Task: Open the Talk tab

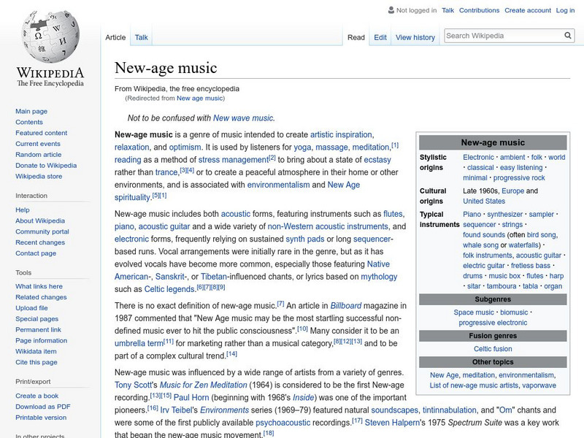Action: pyautogui.click(x=141, y=37)
